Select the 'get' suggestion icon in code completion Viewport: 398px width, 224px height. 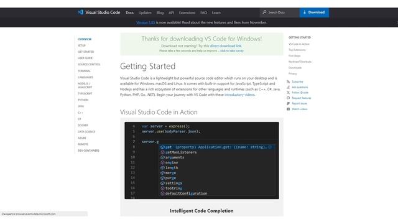click(162, 147)
